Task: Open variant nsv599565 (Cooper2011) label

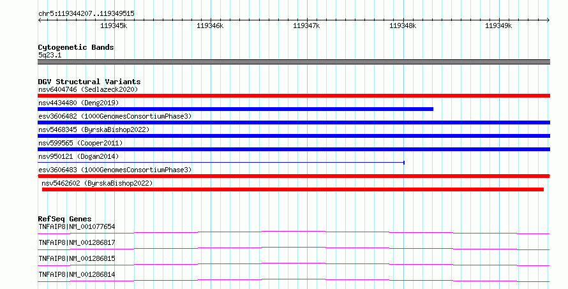Action: click(80, 143)
